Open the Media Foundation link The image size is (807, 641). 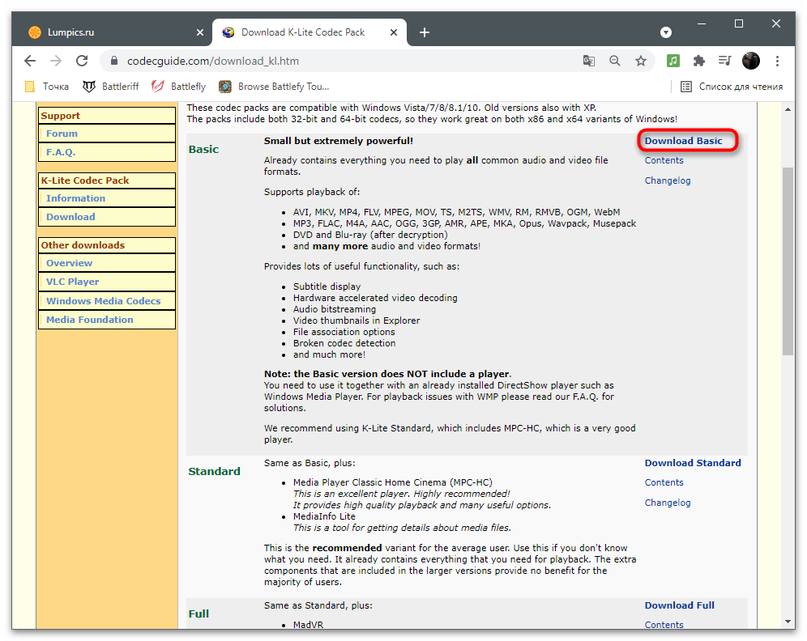click(x=90, y=320)
